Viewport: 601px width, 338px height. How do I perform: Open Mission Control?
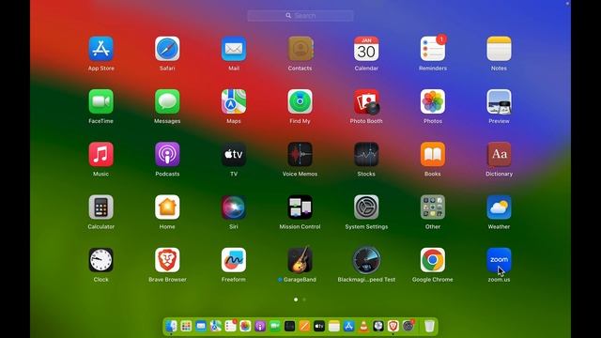coord(300,207)
